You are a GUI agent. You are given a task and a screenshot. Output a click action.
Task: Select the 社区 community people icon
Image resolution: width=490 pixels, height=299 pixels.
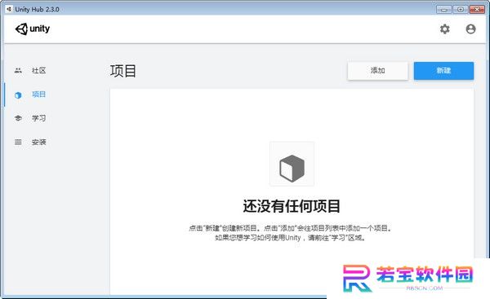tap(18, 70)
